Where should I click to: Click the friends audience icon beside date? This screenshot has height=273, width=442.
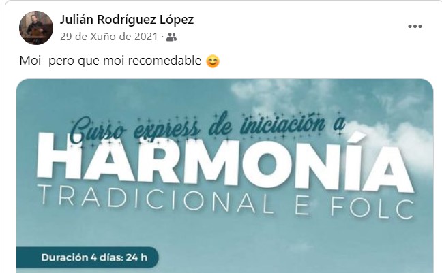[x=171, y=37]
